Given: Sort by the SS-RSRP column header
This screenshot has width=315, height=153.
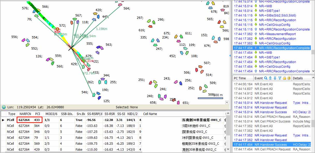Looking at the screenshot, I should tap(95, 114).
